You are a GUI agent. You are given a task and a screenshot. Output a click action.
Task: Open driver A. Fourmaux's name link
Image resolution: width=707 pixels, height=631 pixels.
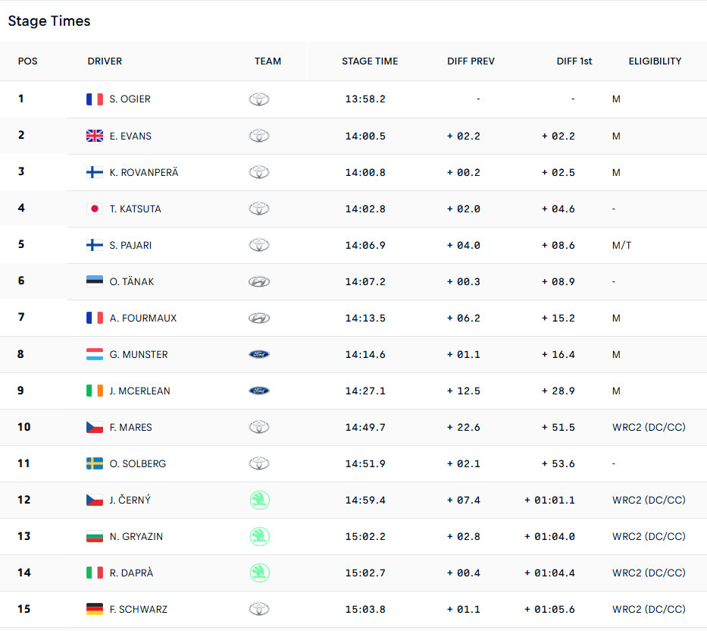143,319
